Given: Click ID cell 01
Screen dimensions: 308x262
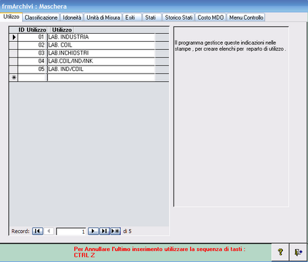Looking at the screenshot, I should click(x=32, y=37).
